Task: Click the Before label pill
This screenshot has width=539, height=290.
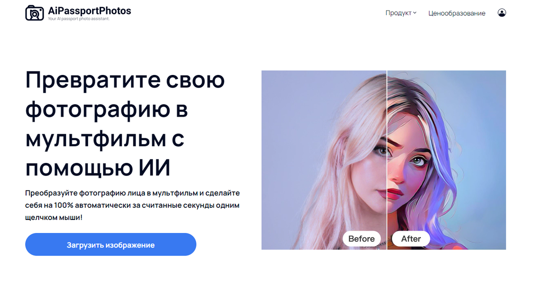Action: pyautogui.click(x=362, y=239)
